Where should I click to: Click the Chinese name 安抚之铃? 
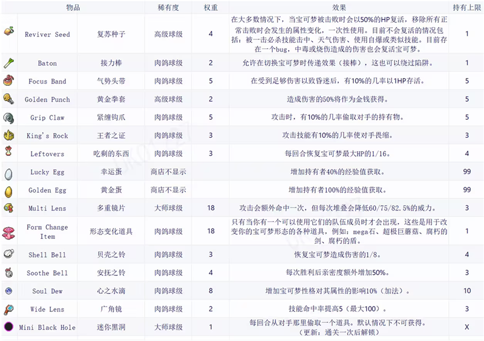click(111, 273)
